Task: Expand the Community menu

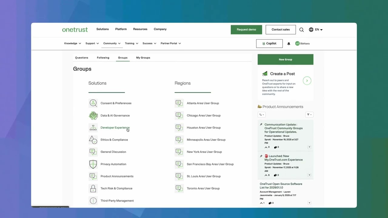Action: 112,43
